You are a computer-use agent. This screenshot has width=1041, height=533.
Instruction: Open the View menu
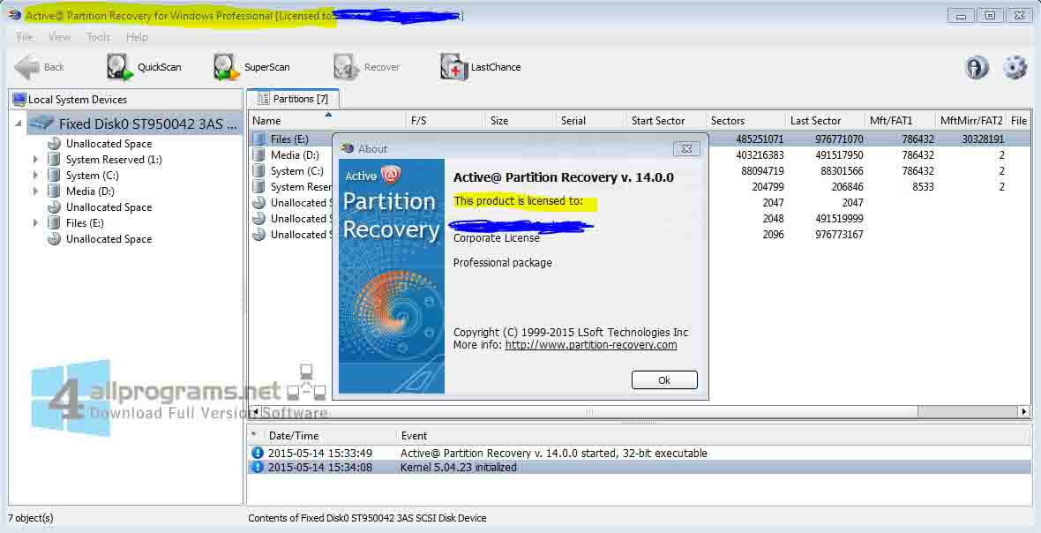tap(59, 37)
